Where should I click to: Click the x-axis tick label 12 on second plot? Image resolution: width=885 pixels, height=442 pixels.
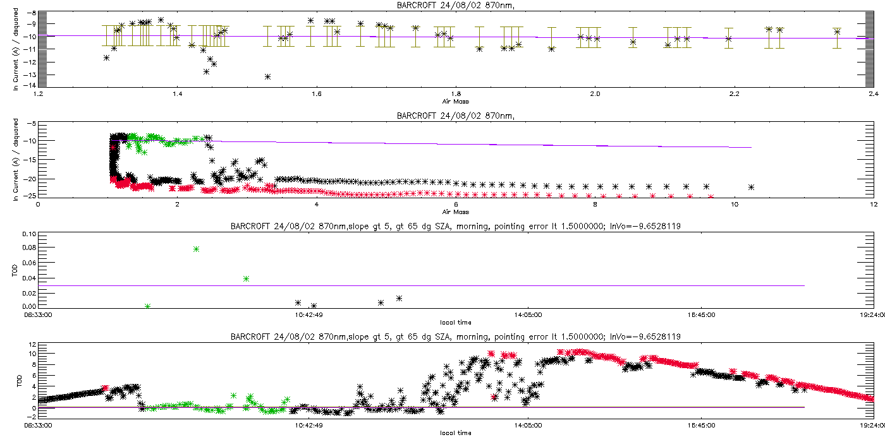(x=872, y=205)
